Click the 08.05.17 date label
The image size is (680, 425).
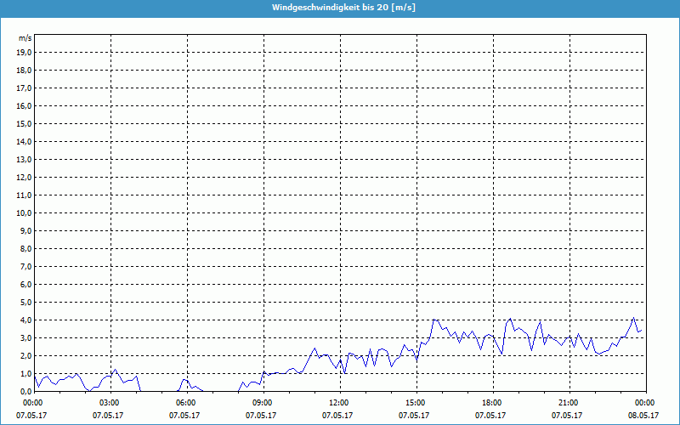pyautogui.click(x=644, y=416)
